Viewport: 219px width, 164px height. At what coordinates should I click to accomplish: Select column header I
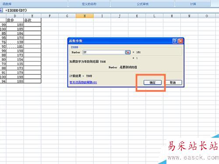[x=102, y=16]
